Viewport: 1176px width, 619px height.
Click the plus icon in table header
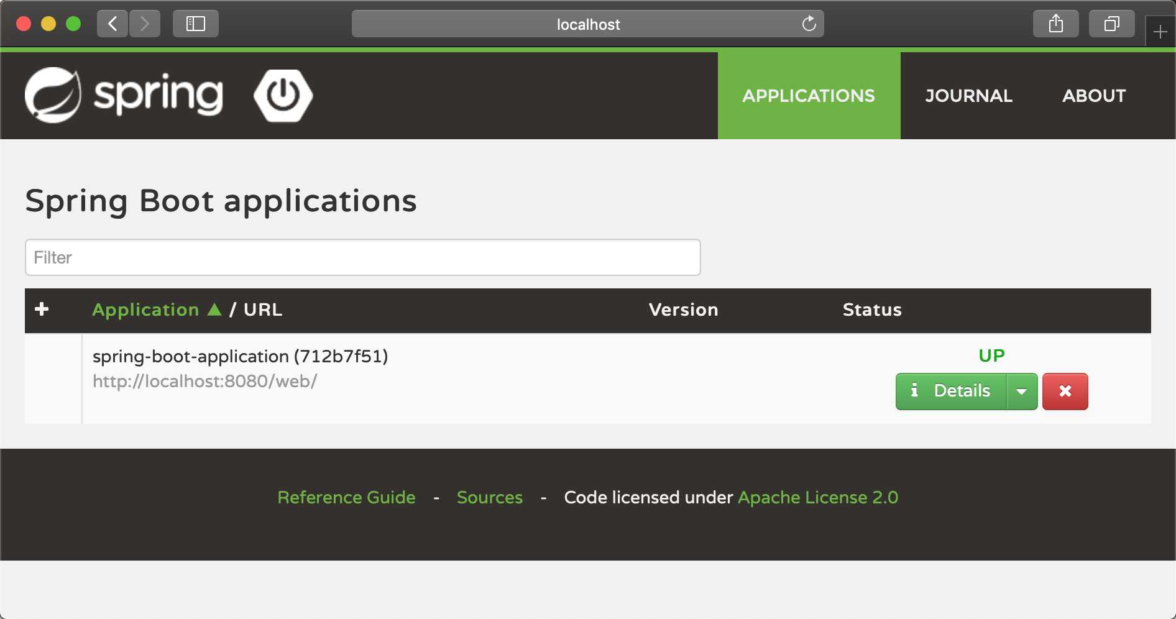[x=42, y=309]
